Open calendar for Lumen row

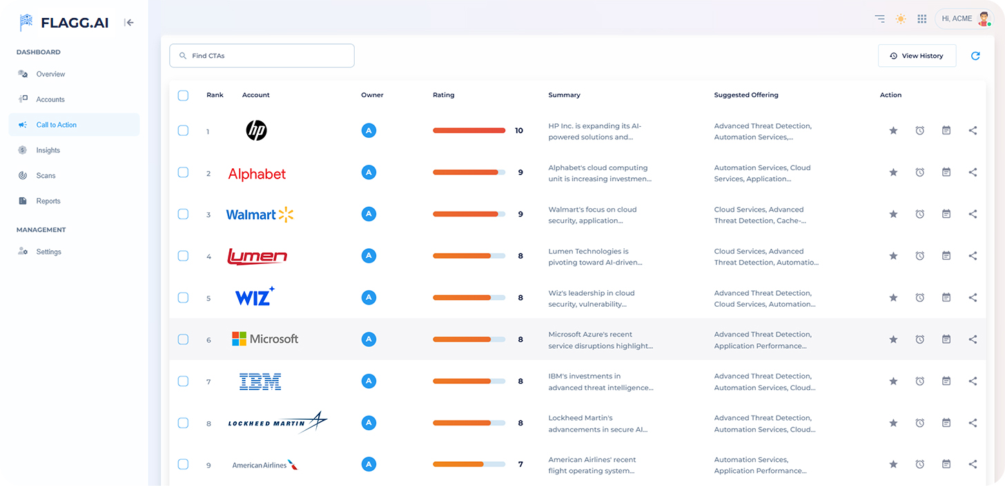click(x=946, y=256)
